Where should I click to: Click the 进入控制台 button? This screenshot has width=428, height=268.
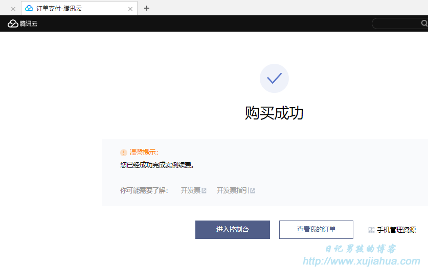point(233,230)
